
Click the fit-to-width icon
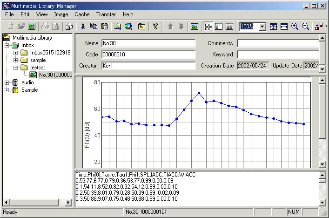(284, 27)
